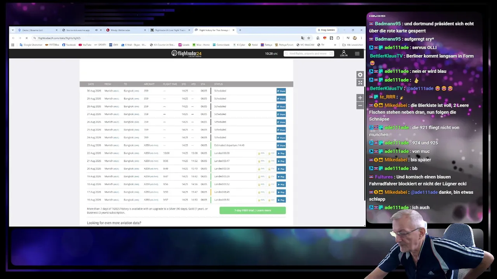497x279 pixels.
Task: Zoom out with the minus button
Action: click(360, 105)
